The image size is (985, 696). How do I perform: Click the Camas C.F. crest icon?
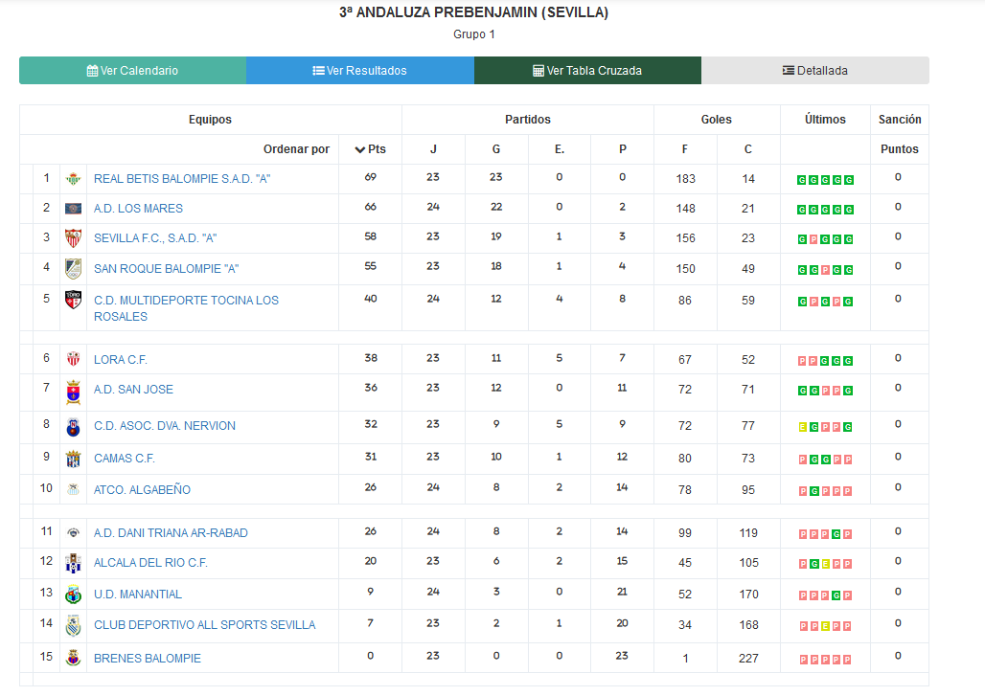click(74, 459)
